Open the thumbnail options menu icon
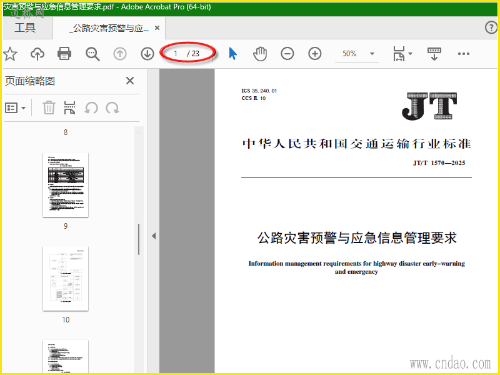 (15, 108)
